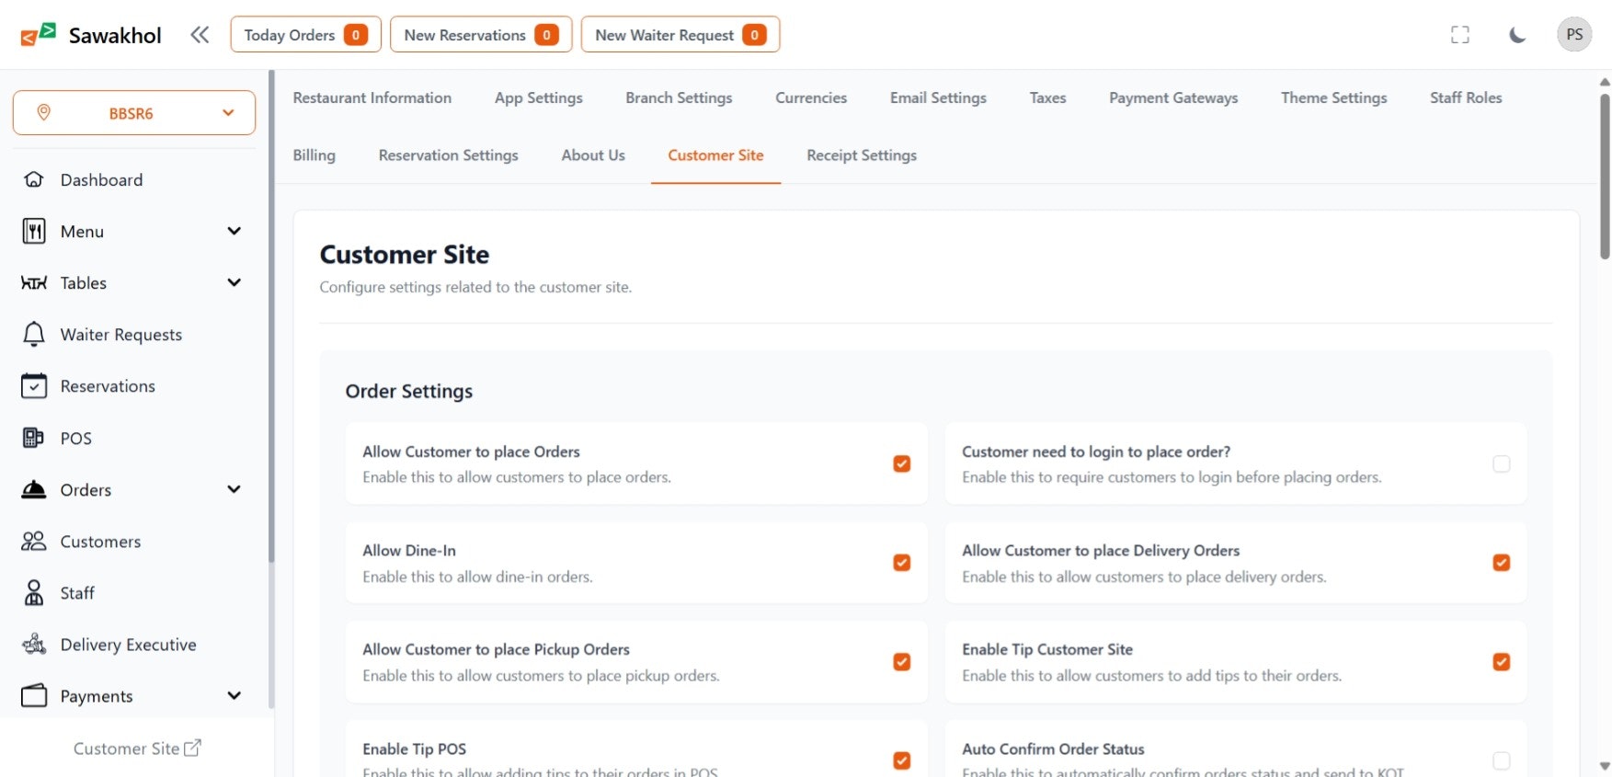Check Auto Confirm Order Status checkbox
This screenshot has width=1612, height=777.
click(1501, 760)
